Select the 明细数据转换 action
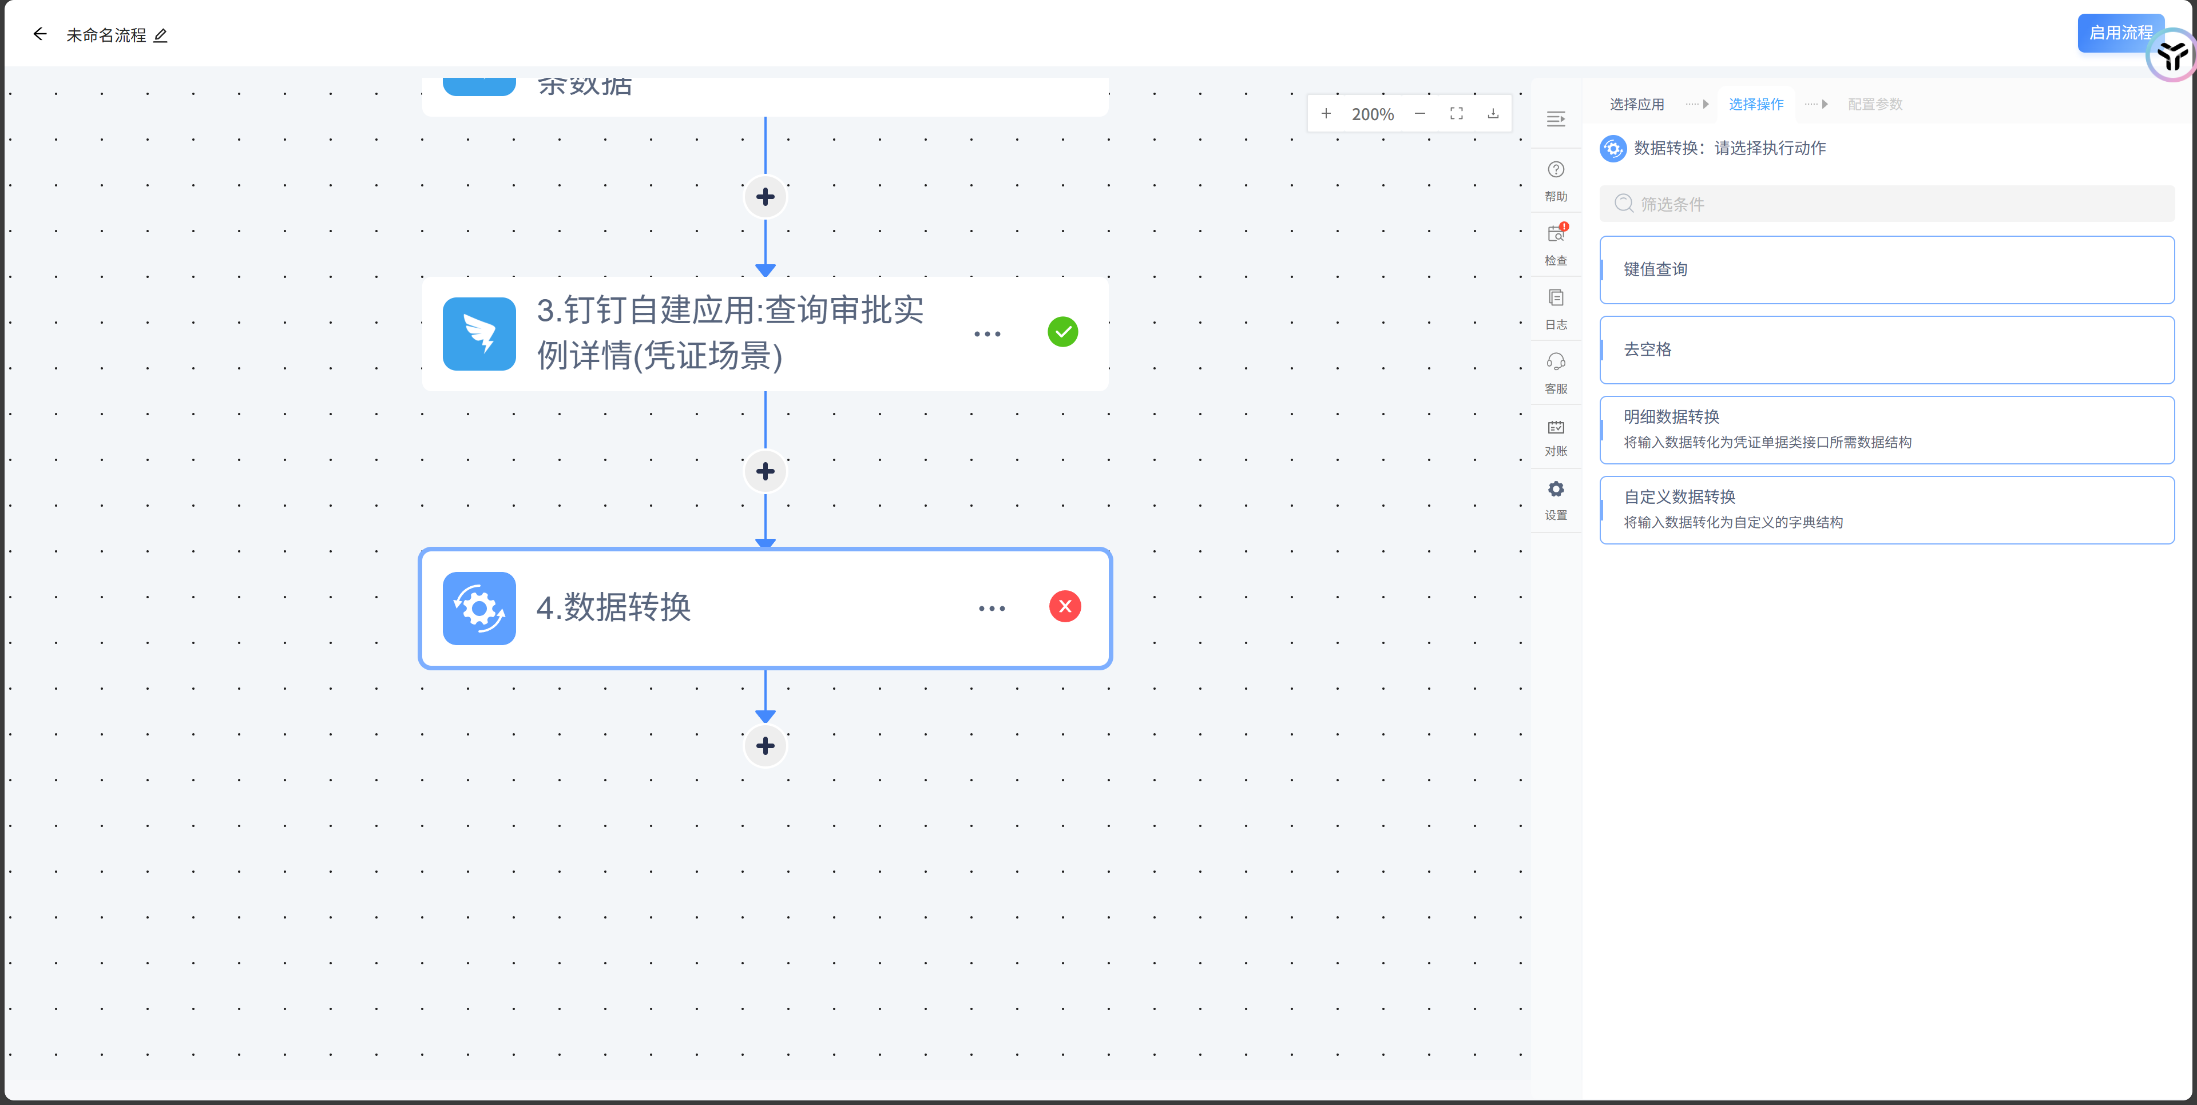Image resolution: width=2197 pixels, height=1105 pixels. point(1886,429)
